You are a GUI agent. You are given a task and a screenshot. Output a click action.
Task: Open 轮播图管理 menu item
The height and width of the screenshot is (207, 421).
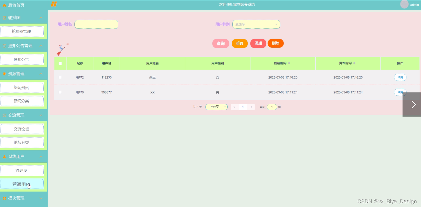pyautogui.click(x=22, y=31)
